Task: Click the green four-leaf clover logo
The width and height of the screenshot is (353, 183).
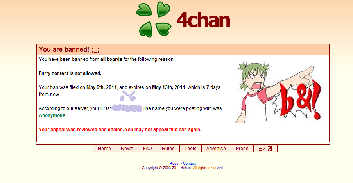Action: point(154,20)
